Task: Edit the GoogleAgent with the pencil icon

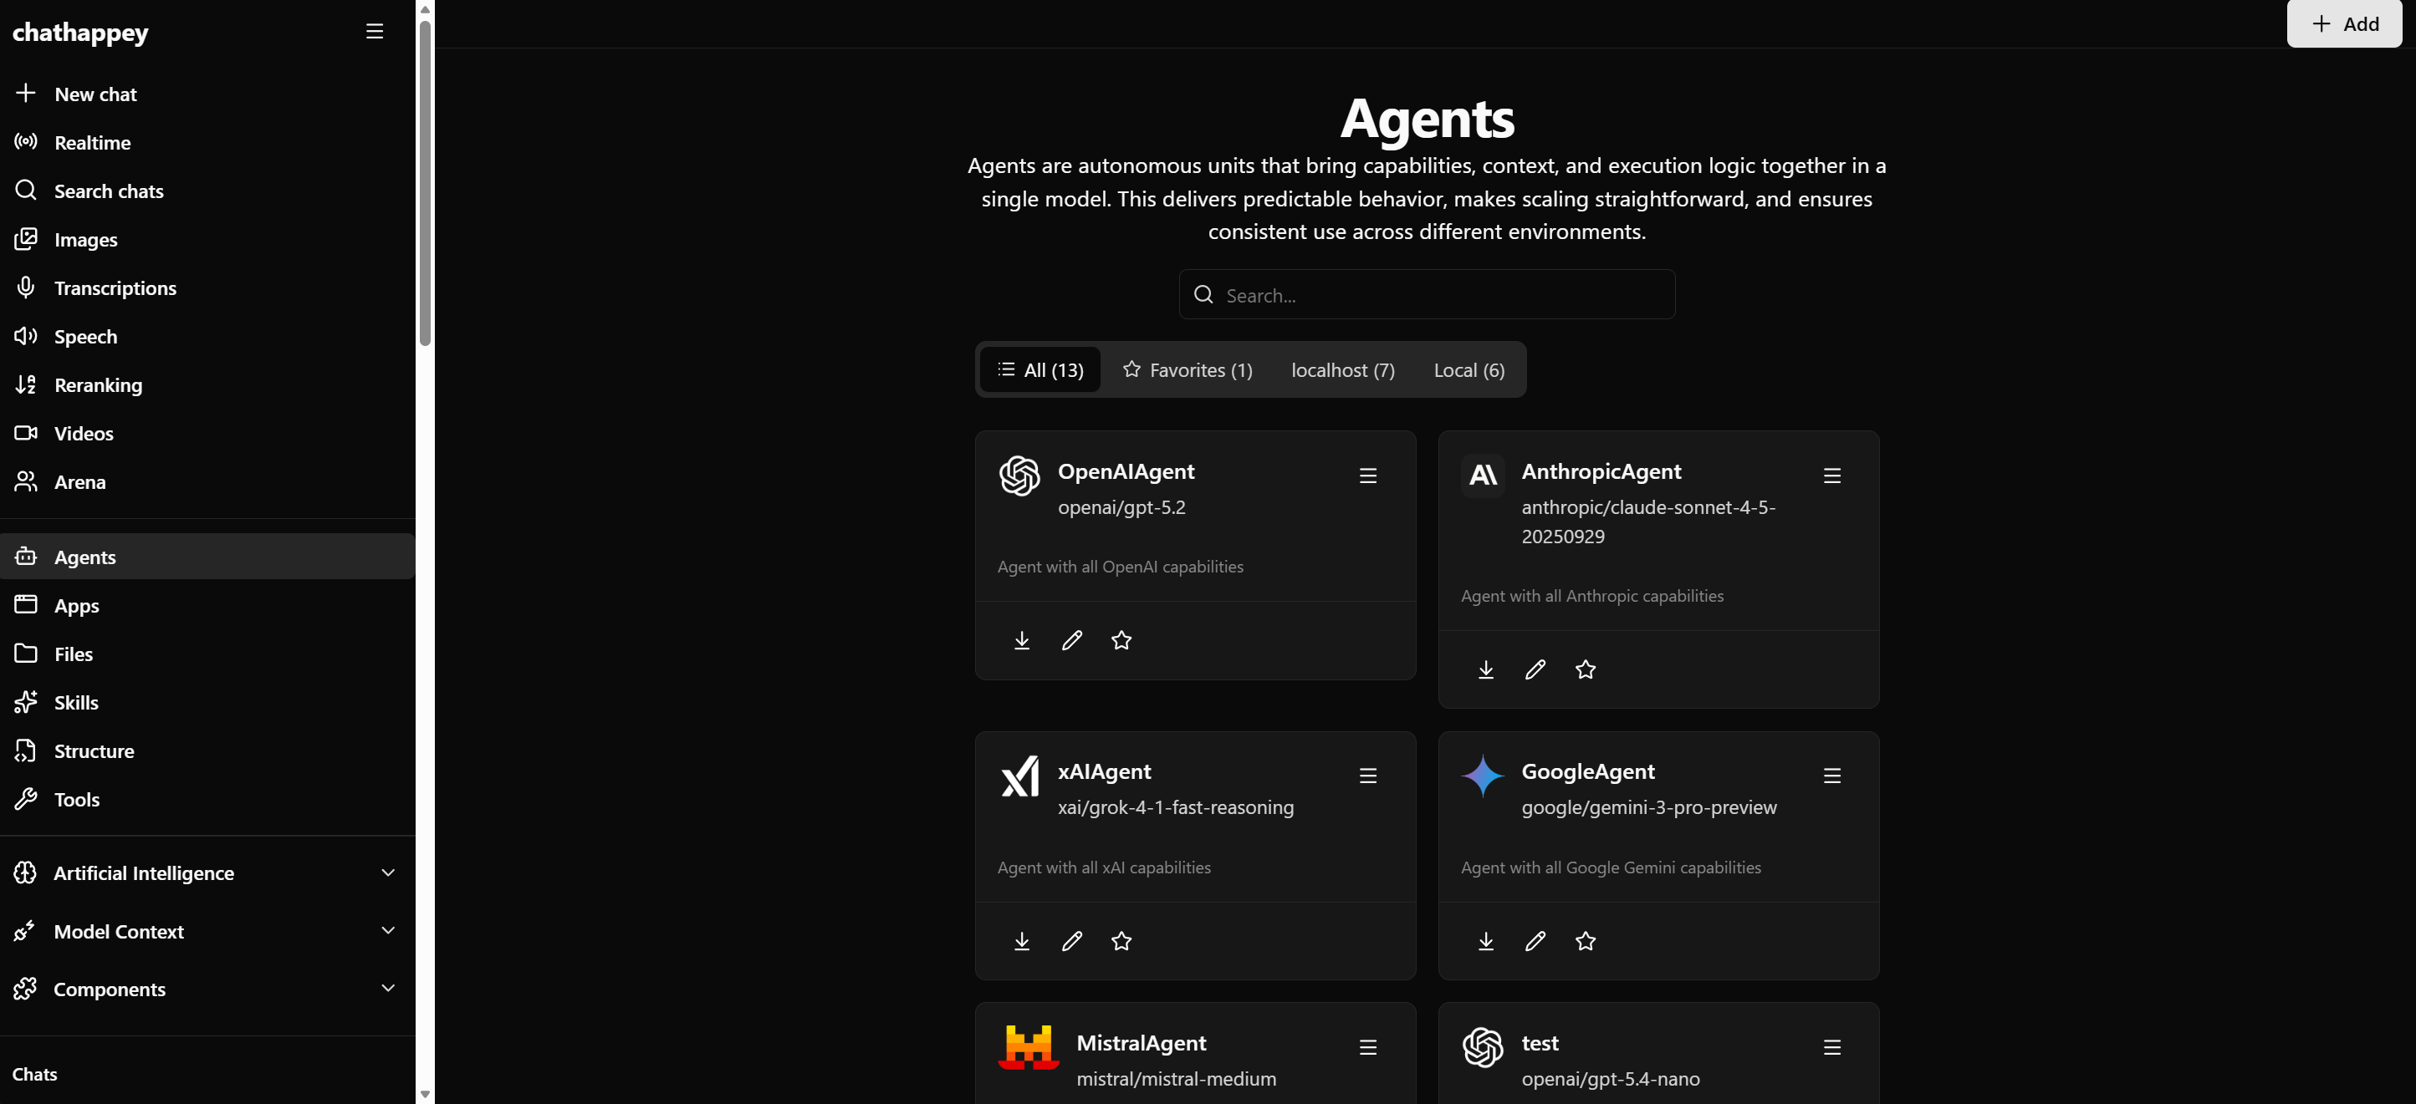Action: [x=1535, y=941]
